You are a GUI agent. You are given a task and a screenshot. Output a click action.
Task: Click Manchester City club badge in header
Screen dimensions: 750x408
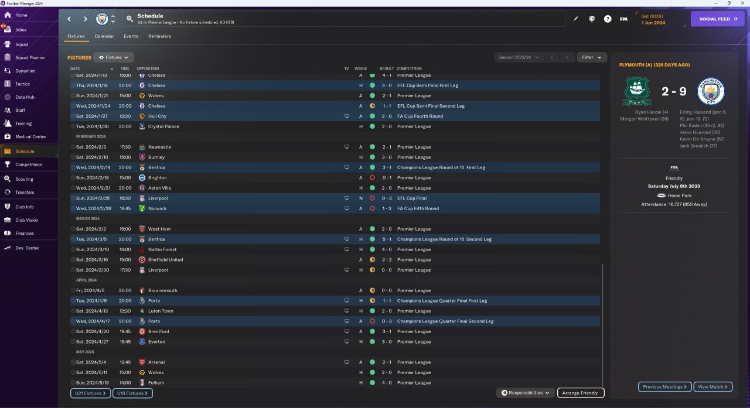[102, 19]
